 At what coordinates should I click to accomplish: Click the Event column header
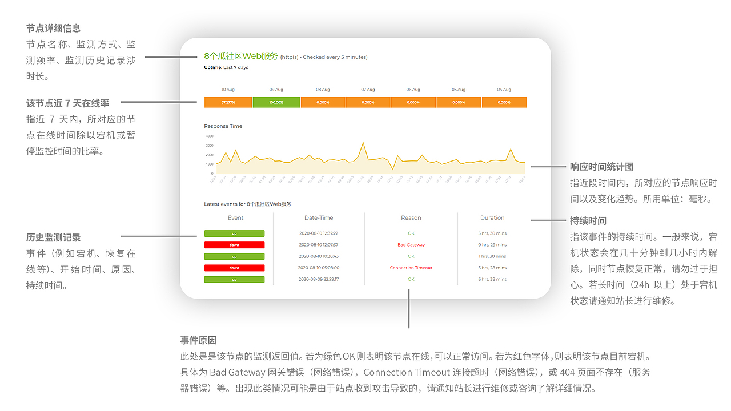pyautogui.click(x=235, y=217)
